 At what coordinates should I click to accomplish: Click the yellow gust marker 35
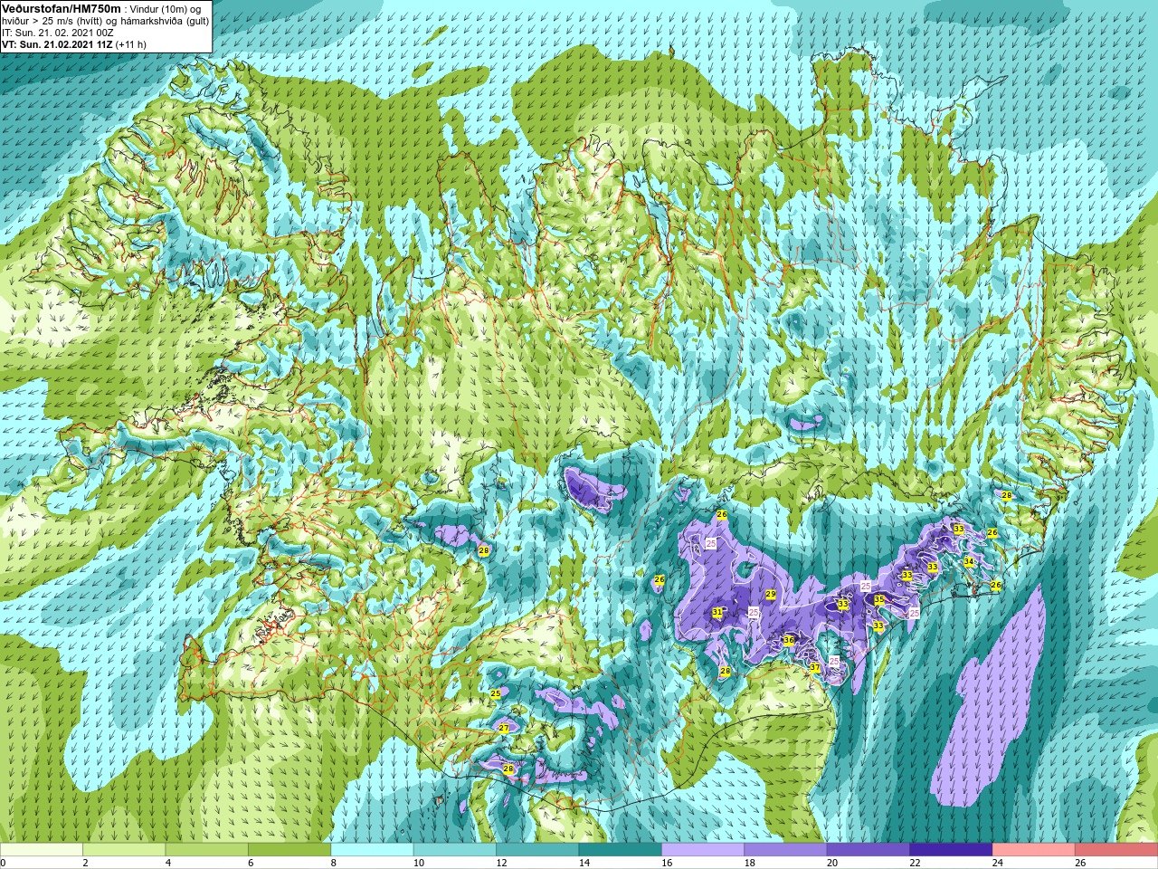[x=878, y=599]
